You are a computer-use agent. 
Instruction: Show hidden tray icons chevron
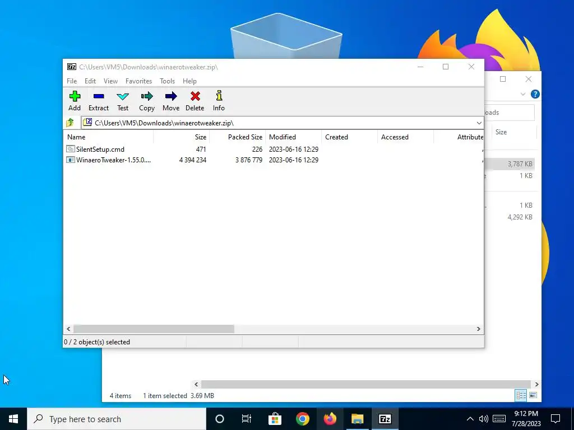pyautogui.click(x=470, y=419)
